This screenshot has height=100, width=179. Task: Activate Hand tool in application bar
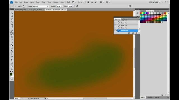[x=88, y=2]
